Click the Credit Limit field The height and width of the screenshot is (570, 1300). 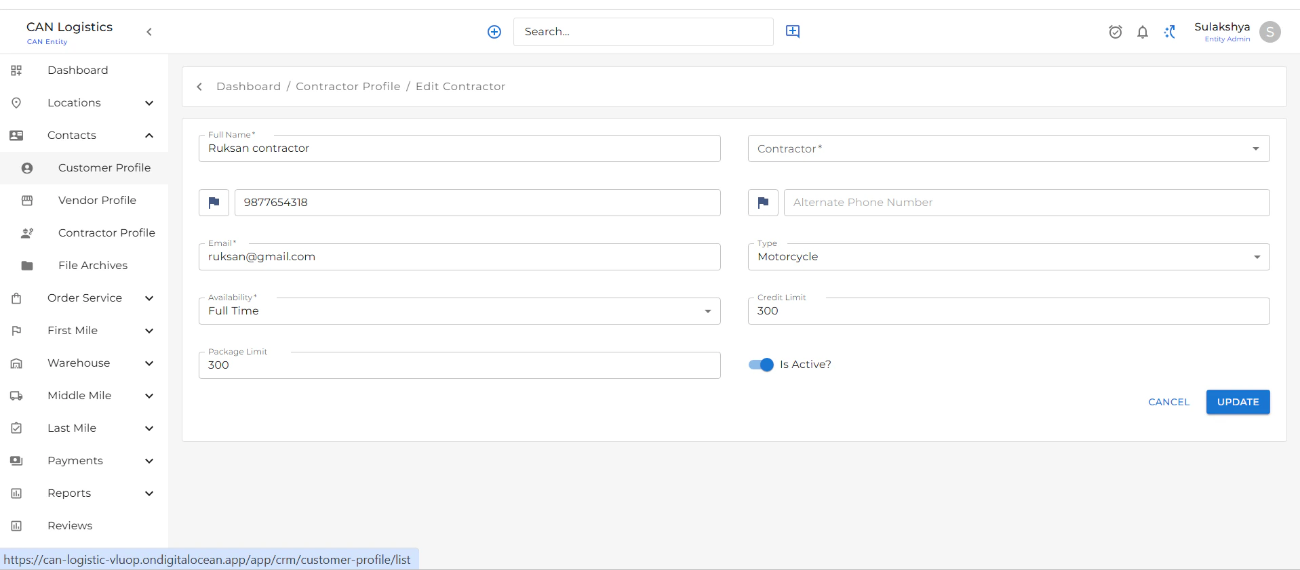pyautogui.click(x=1009, y=311)
